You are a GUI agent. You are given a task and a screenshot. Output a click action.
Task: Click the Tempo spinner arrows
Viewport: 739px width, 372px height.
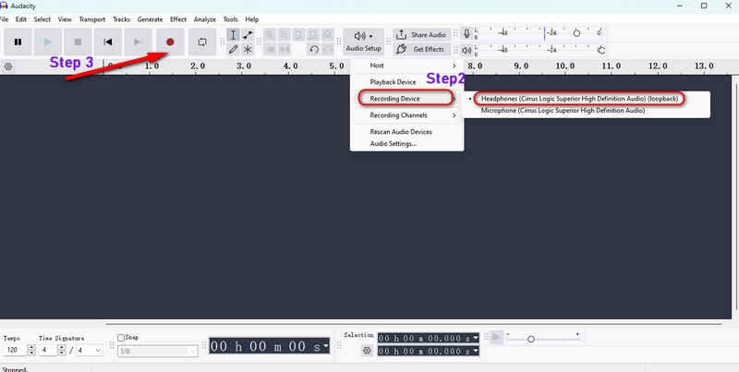[x=32, y=351]
